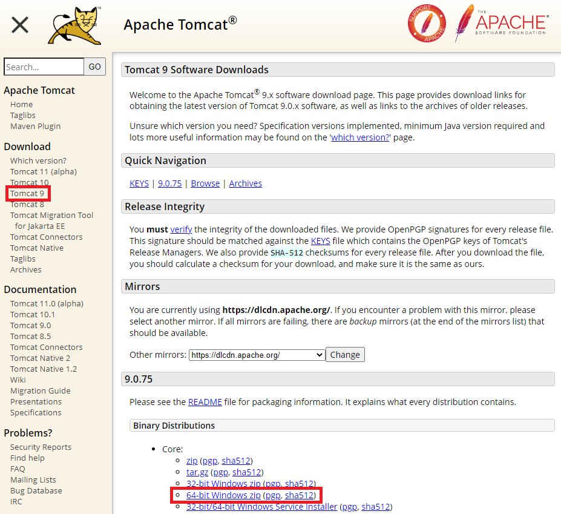The height and width of the screenshot is (514, 561).
Task: Click the Tomcat cat logo
Action: pyautogui.click(x=75, y=25)
